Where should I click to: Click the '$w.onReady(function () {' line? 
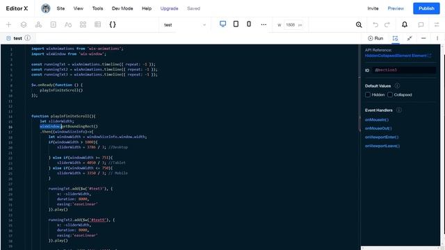click(x=57, y=85)
